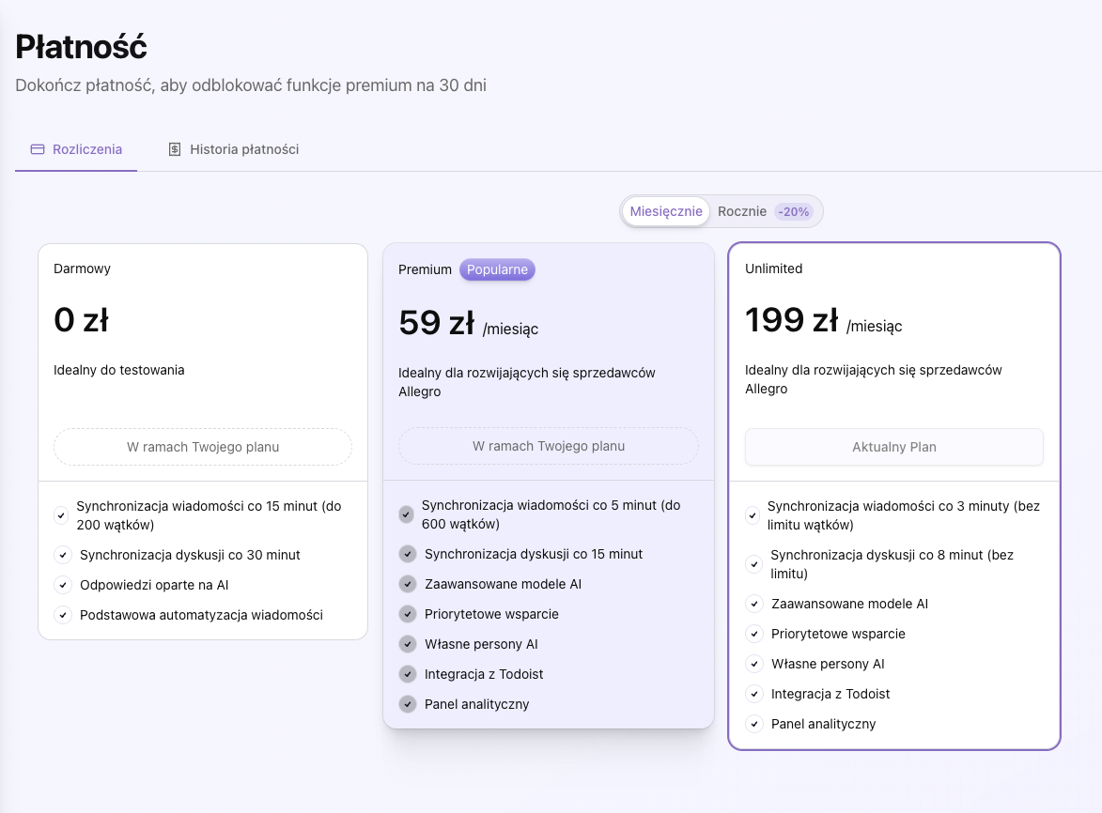
Task: Click checkmark beside Priorytetowe wsparcie in Unlimited plan
Action: pos(753,634)
